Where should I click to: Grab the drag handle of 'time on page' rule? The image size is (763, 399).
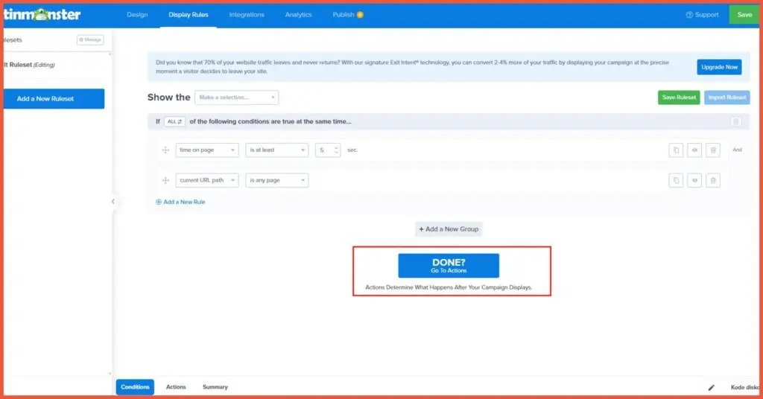pyautogui.click(x=165, y=150)
